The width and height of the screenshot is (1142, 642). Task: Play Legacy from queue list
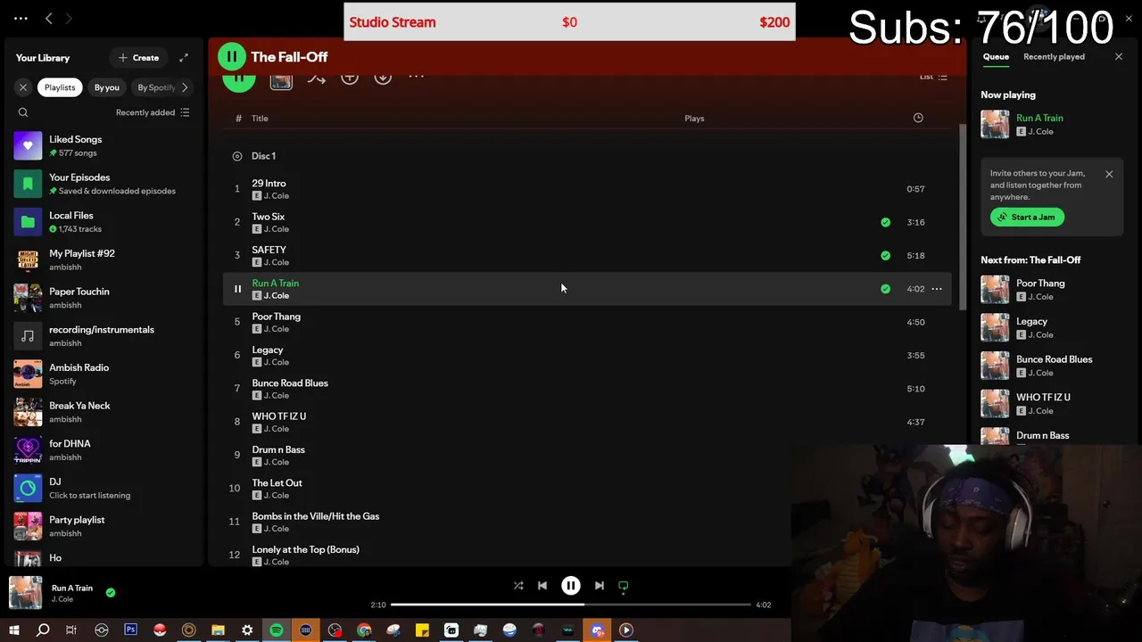tap(1053, 327)
